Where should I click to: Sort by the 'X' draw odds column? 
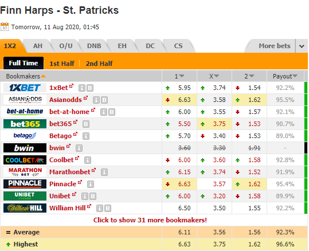[214, 76]
